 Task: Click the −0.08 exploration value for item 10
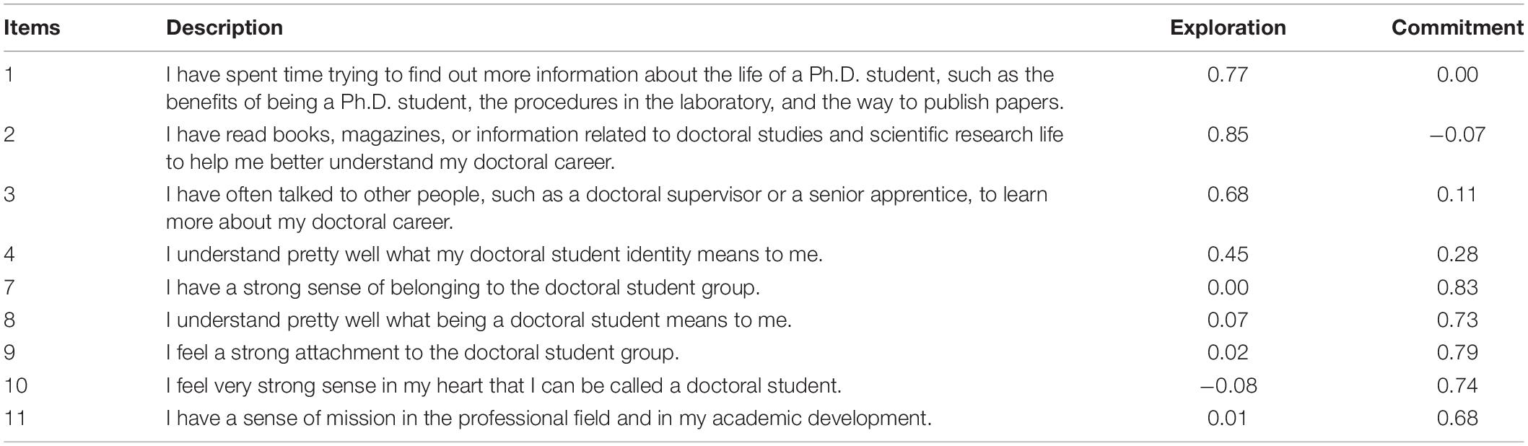pos(1228,386)
